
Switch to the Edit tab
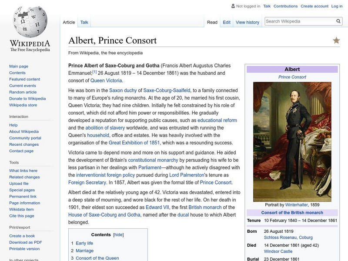(227, 22)
